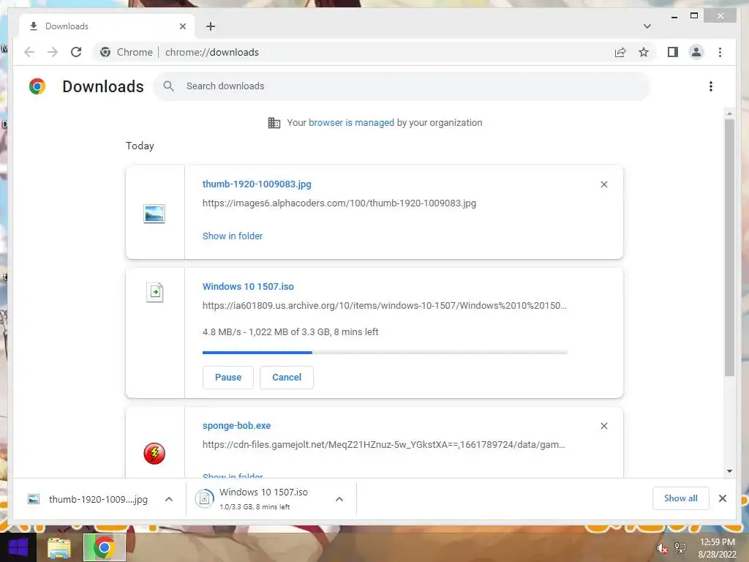The height and width of the screenshot is (562, 749).
Task: Click the building icon beside managed notice
Action: (x=274, y=123)
